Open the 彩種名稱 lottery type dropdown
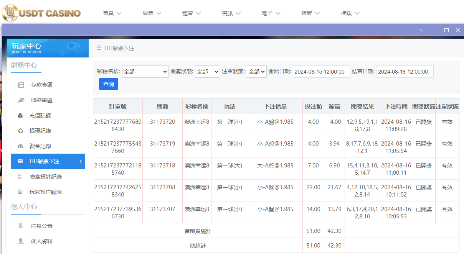This screenshot has height=254, width=464. [145, 71]
